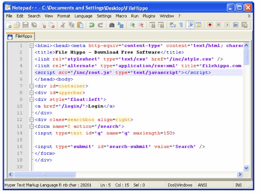The width and height of the screenshot is (261, 194).
Task: Click the horizontal scrollbar left arrow
Action: pos(11,174)
